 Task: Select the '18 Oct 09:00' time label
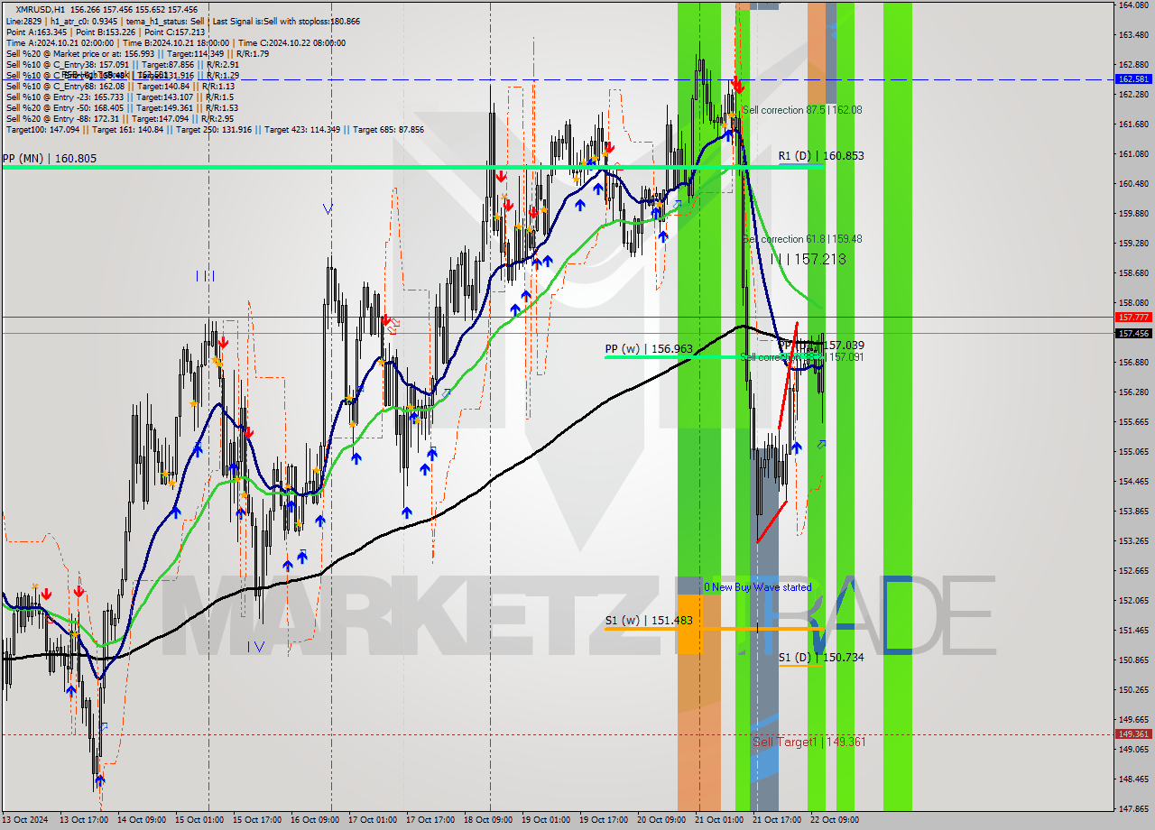(488, 820)
